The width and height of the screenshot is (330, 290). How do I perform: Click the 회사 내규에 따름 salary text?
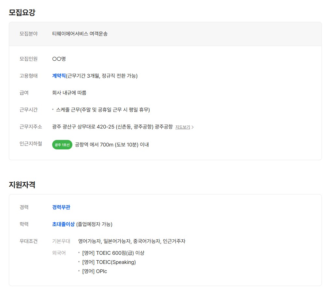[x=69, y=93]
